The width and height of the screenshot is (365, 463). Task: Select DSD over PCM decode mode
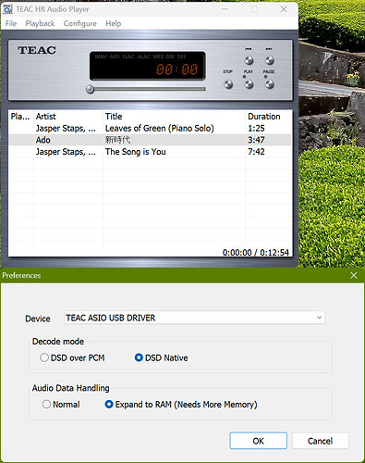[x=72, y=357]
